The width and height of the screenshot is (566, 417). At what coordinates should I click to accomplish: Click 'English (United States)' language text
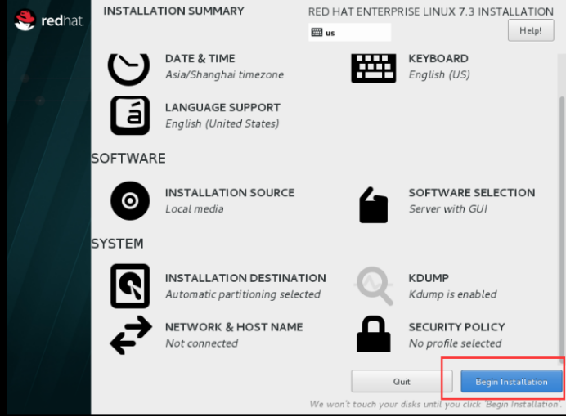tap(222, 123)
